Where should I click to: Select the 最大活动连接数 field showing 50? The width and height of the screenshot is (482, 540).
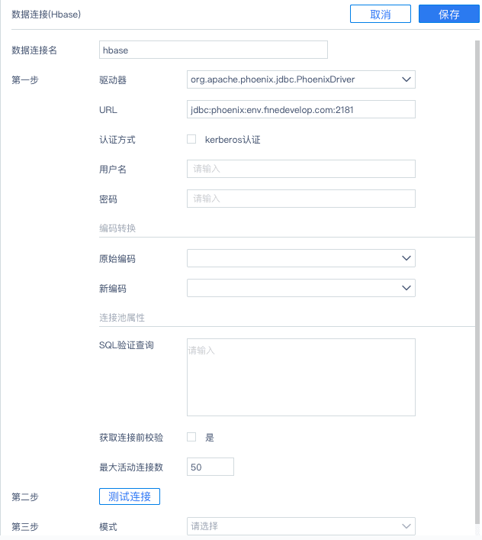tap(210, 467)
